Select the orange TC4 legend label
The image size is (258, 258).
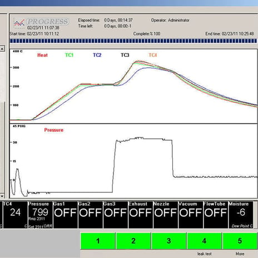point(153,55)
